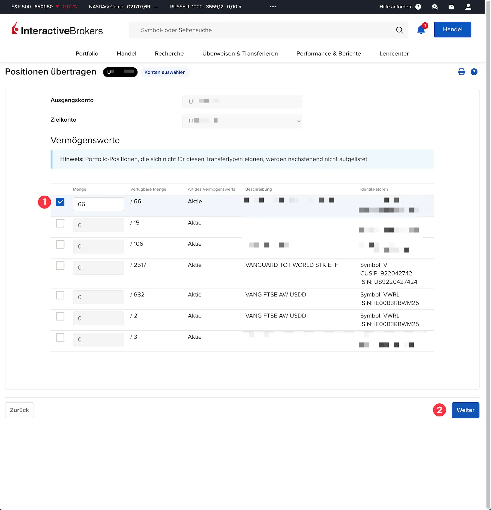Click the text Symbol: VT
This screenshot has height=510, width=491.
click(x=375, y=265)
